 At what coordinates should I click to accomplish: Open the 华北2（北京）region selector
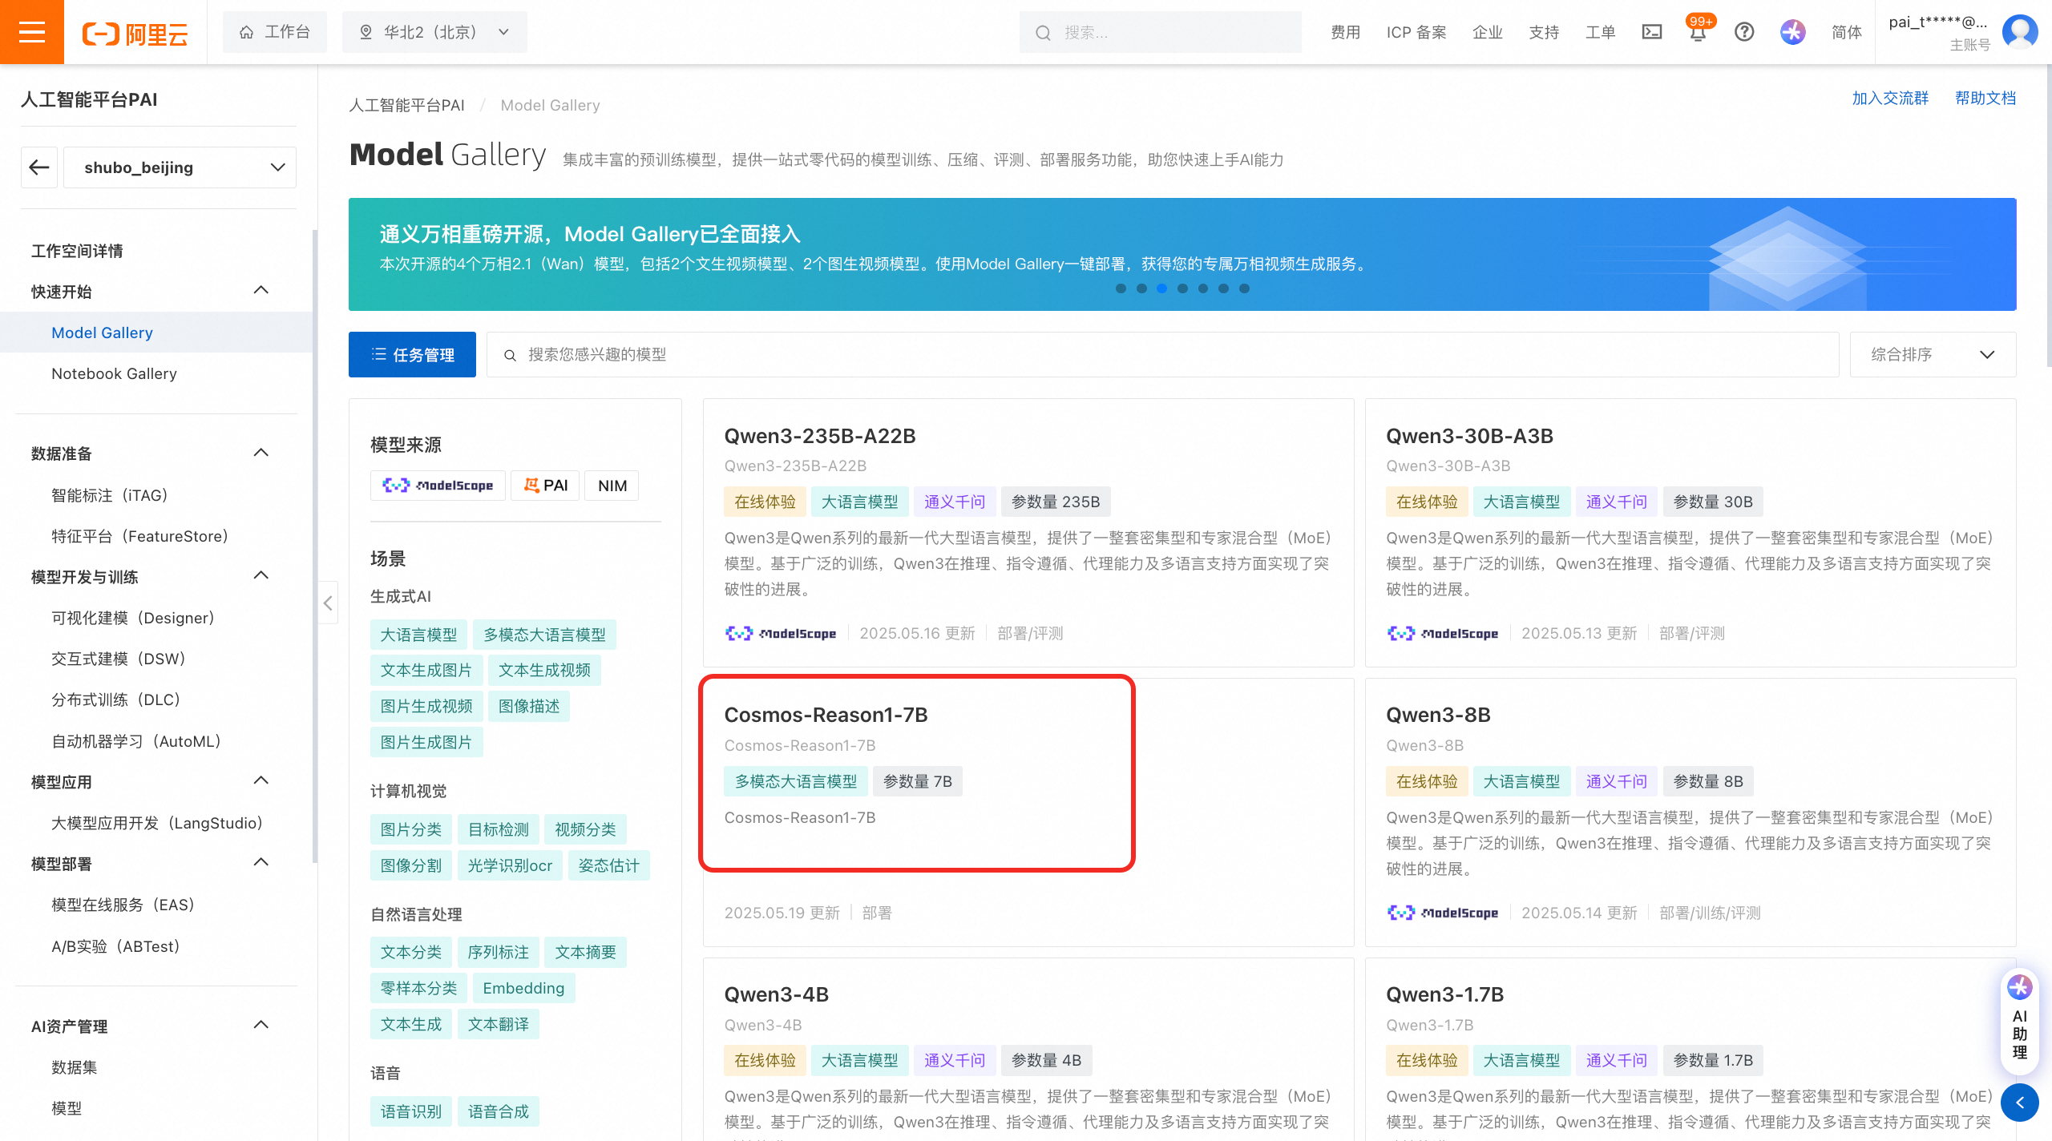pyautogui.click(x=433, y=32)
